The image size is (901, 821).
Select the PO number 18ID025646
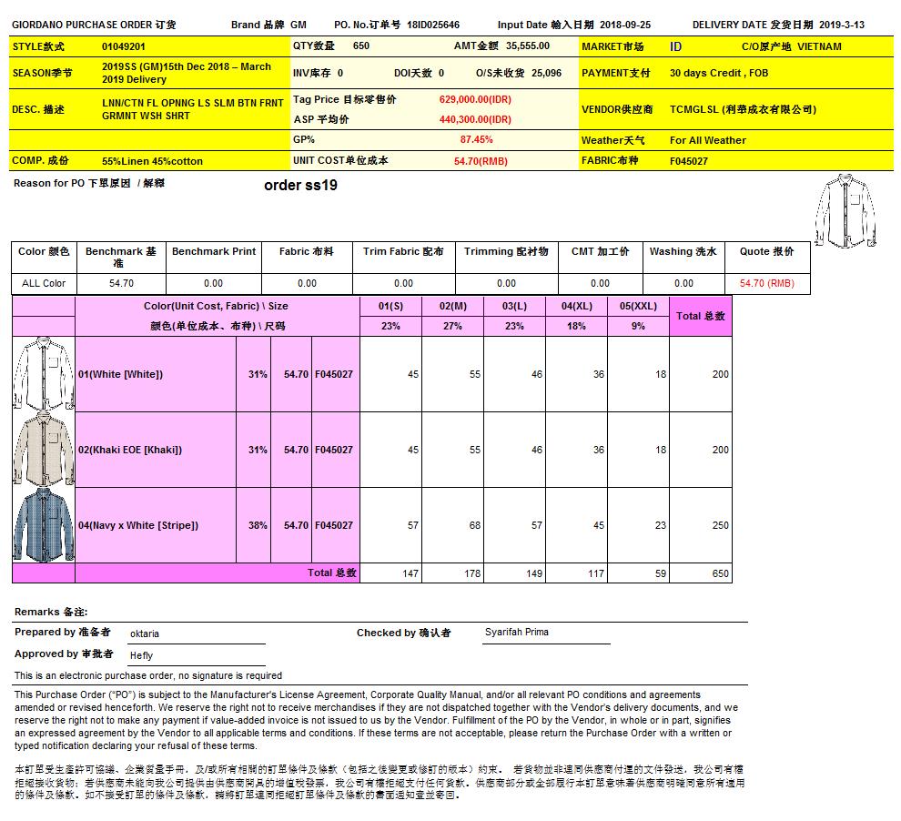coord(433,25)
